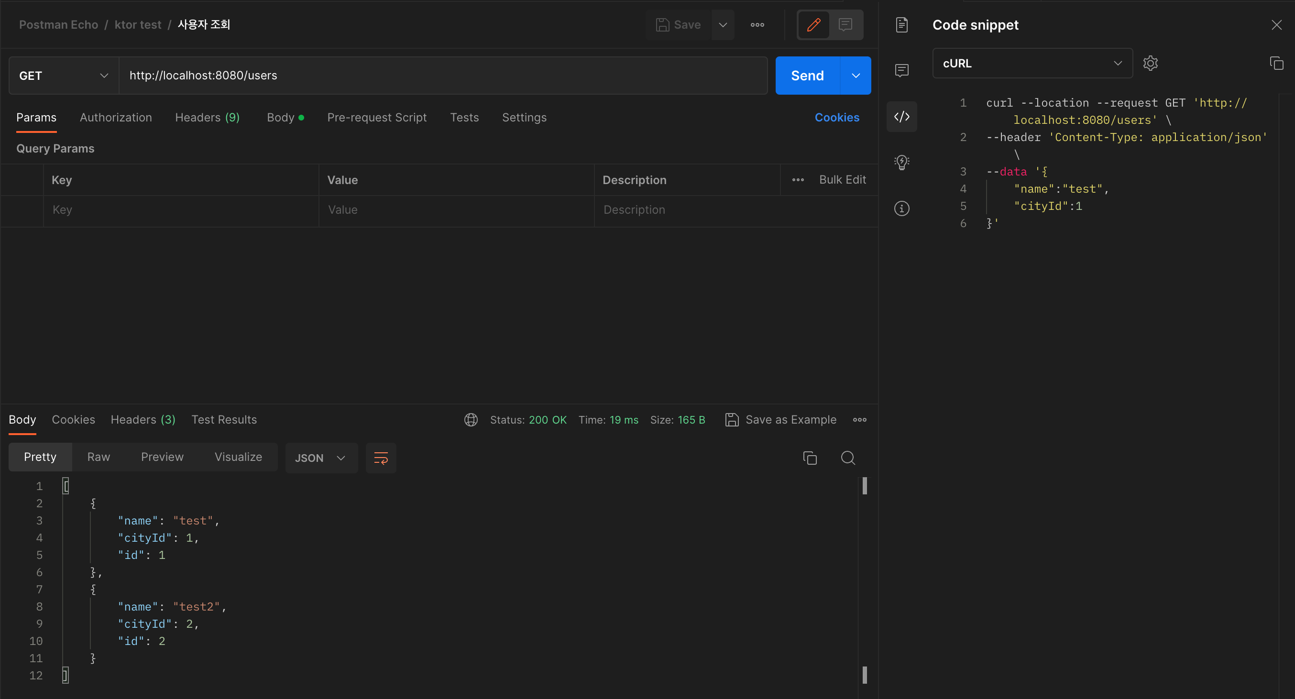The height and width of the screenshot is (699, 1295).
Task: Open the request more-actions ellipsis menu
Action: click(x=757, y=25)
